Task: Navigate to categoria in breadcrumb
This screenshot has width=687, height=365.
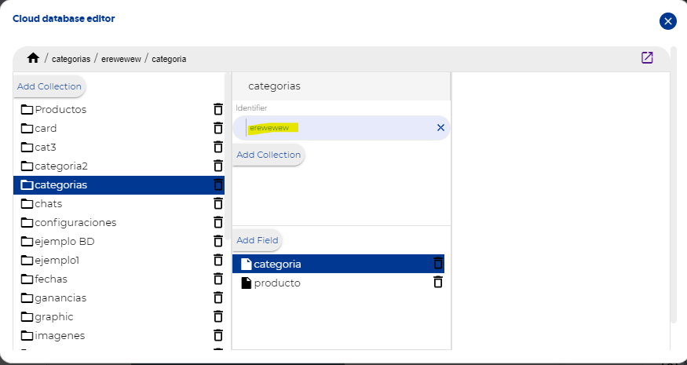Action: (169, 59)
